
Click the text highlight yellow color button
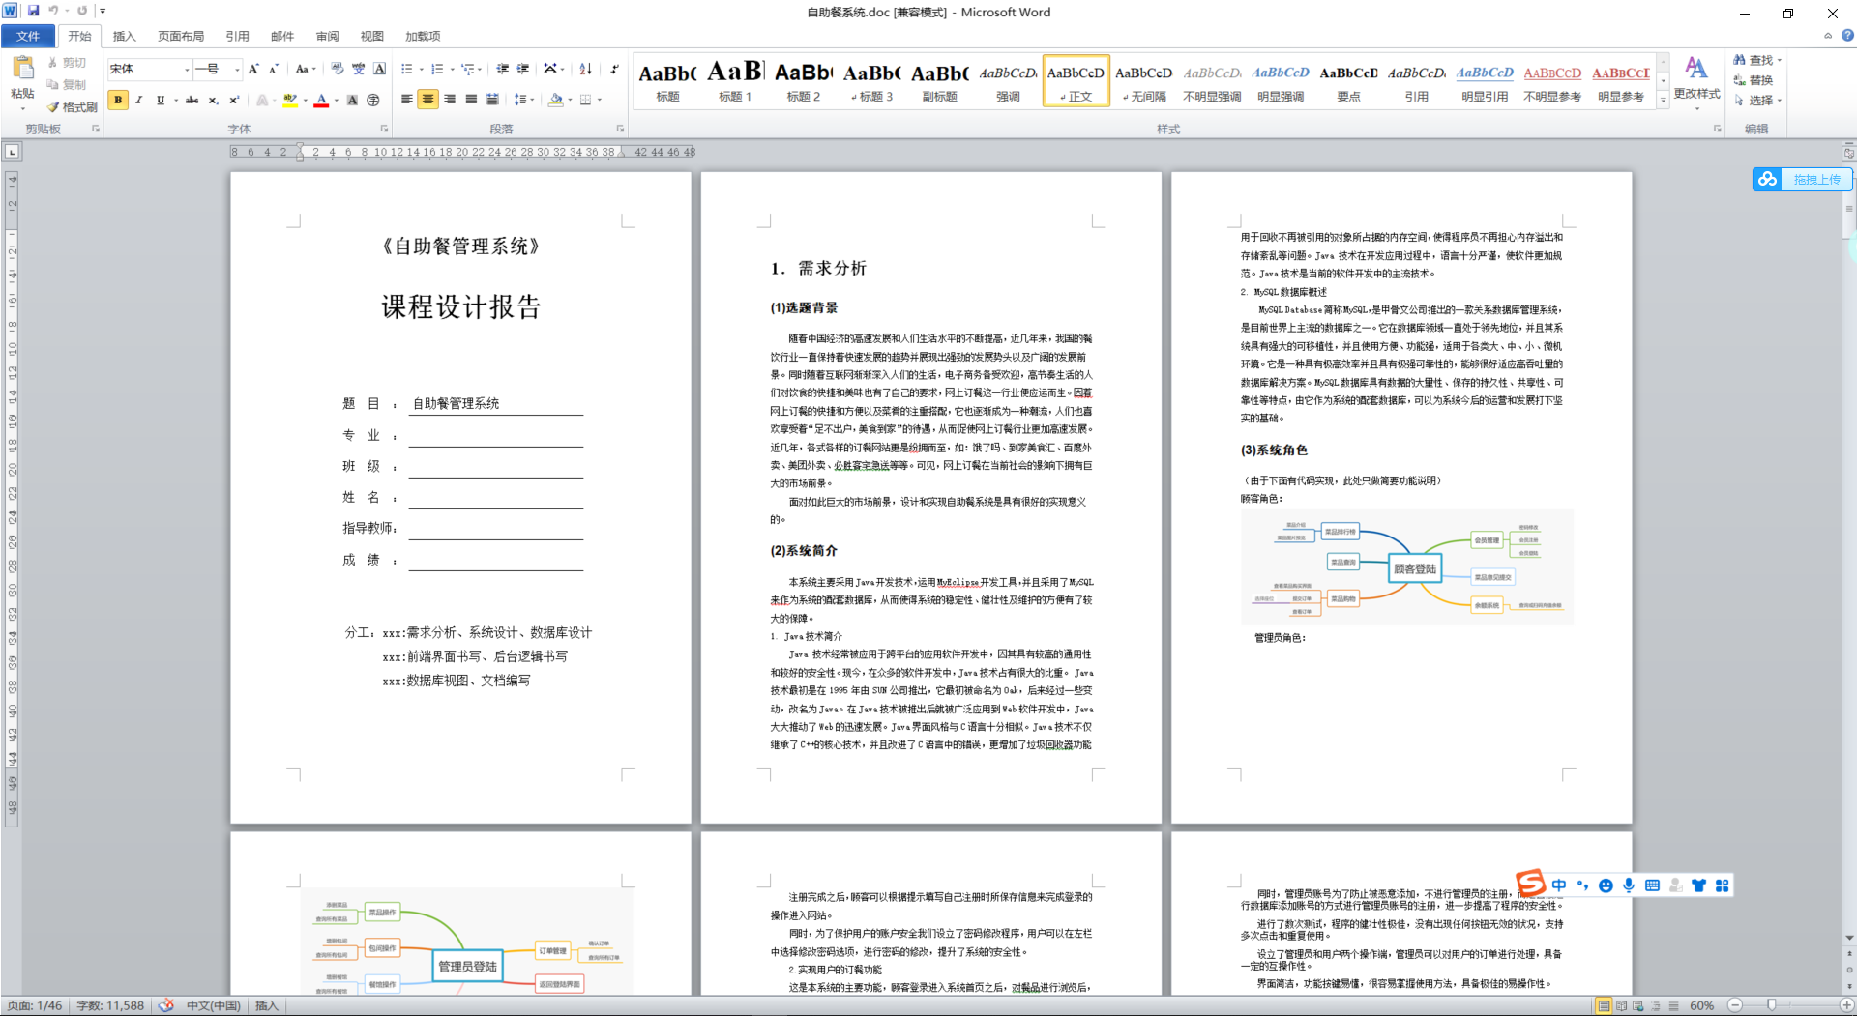point(289,100)
